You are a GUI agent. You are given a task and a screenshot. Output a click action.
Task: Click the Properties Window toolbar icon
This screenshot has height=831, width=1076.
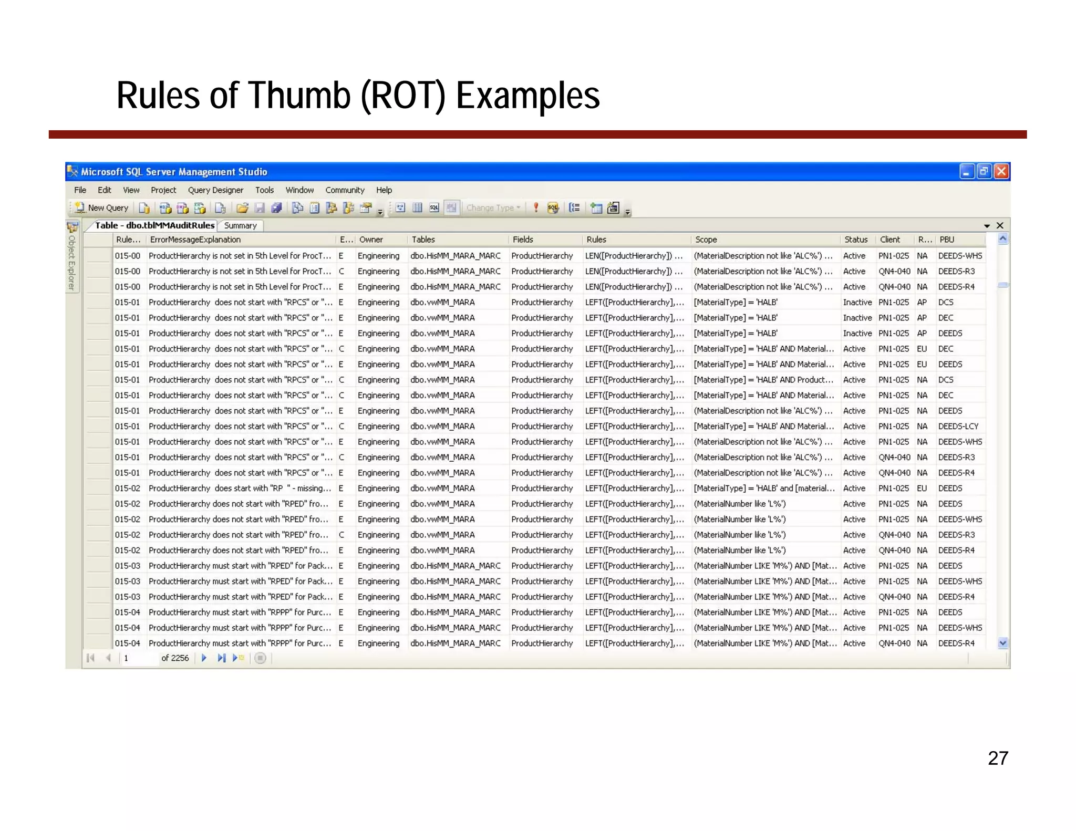pos(366,208)
